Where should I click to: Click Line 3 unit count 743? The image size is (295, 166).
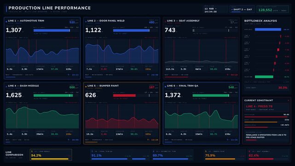pyautogui.click(x=170, y=30)
